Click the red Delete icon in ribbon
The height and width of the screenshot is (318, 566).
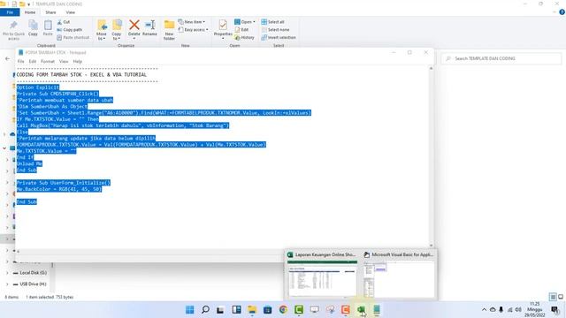pyautogui.click(x=134, y=26)
